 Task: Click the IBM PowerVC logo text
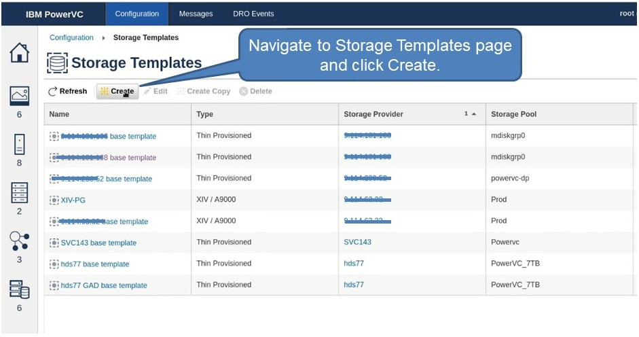coord(54,14)
